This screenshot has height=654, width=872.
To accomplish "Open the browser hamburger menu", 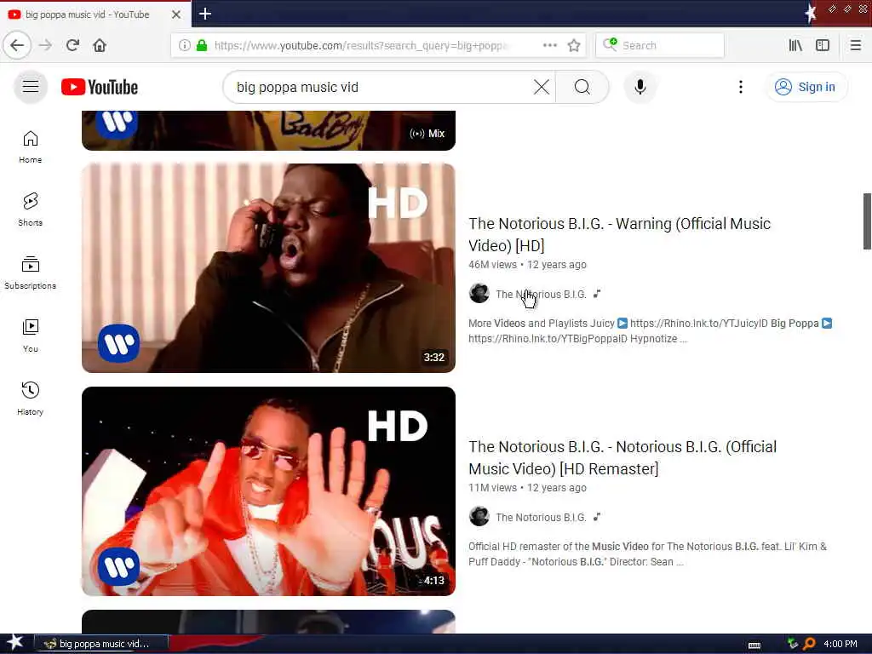I will tap(855, 45).
